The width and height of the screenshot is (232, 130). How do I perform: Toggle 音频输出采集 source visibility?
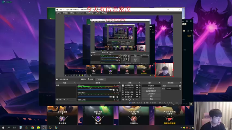(137, 92)
